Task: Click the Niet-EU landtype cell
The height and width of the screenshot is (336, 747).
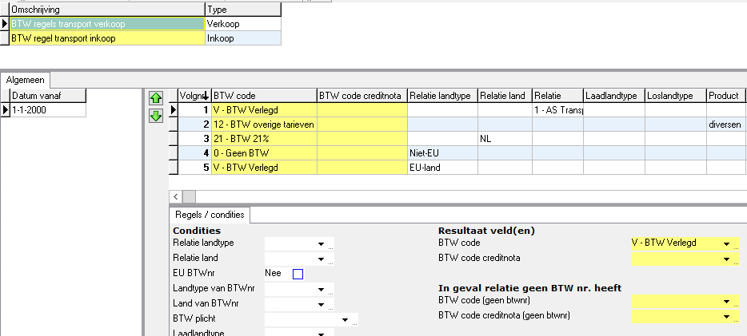Action: (442, 153)
